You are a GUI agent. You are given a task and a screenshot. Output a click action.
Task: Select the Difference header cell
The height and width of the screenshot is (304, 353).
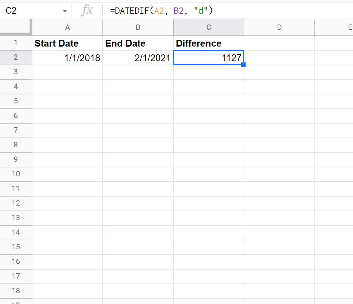tap(209, 43)
